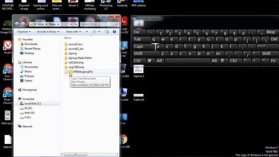Show more toolbar commands chevron

[x=87, y=32]
